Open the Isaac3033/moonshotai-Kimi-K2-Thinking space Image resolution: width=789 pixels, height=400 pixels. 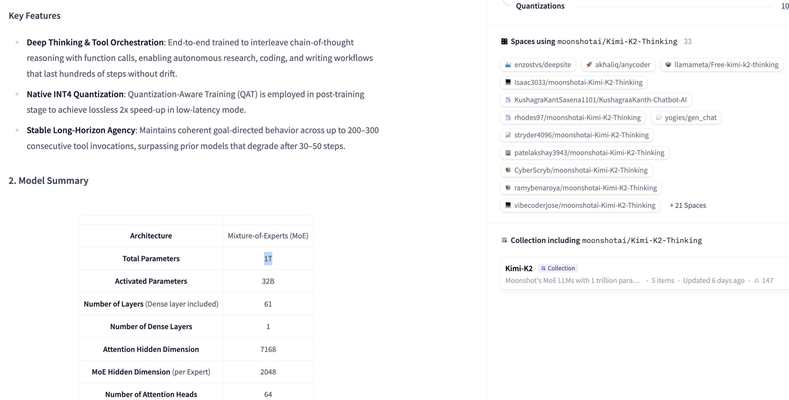[x=578, y=82]
